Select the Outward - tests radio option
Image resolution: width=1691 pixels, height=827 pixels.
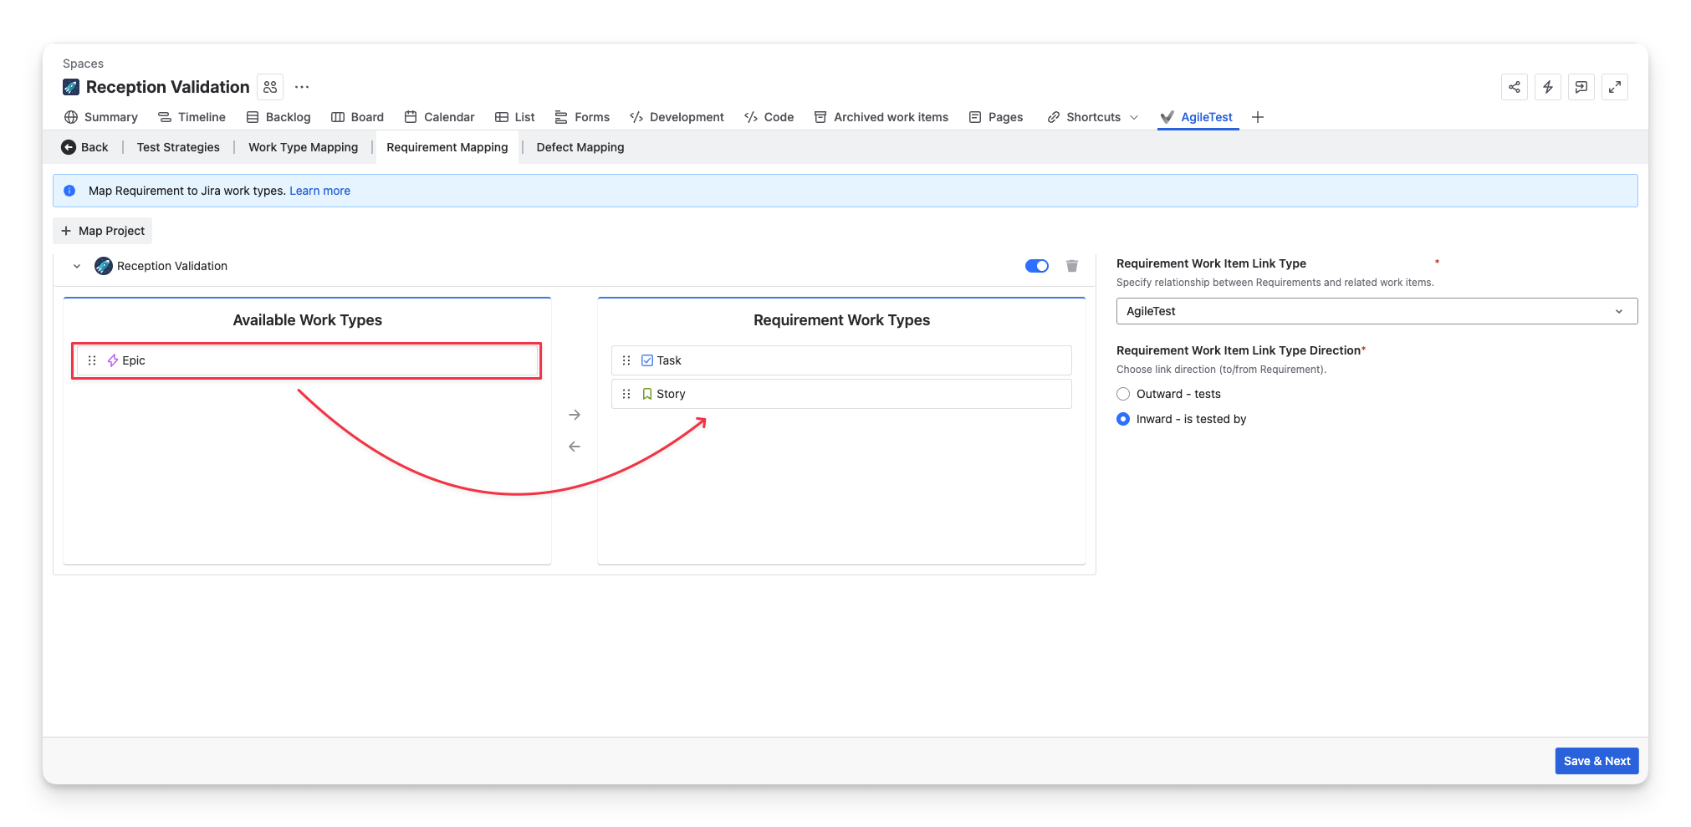1123,394
